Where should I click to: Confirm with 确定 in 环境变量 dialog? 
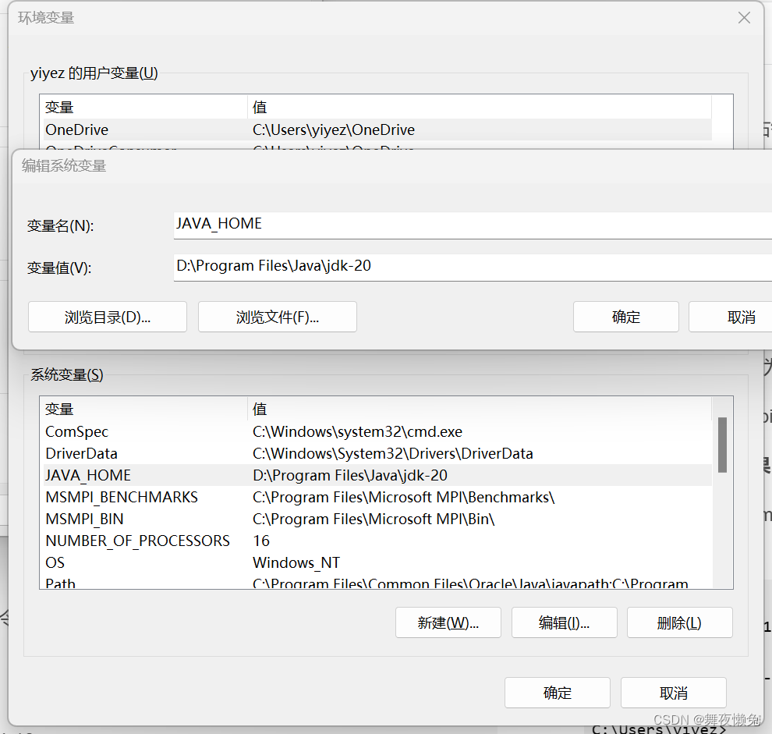coord(558,693)
